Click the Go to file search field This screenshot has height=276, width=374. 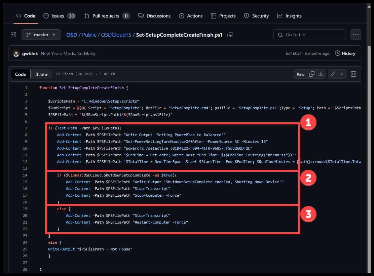point(310,35)
